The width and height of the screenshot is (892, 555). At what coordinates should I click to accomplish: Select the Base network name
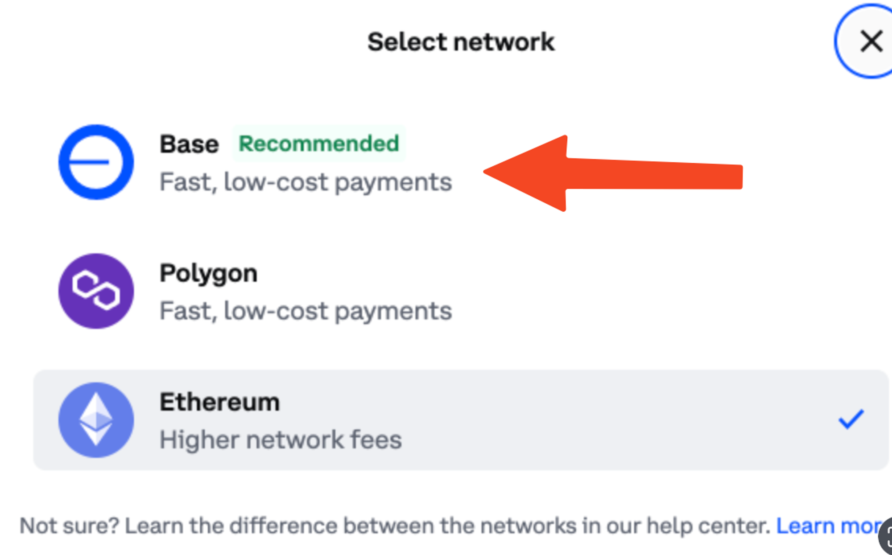point(189,144)
